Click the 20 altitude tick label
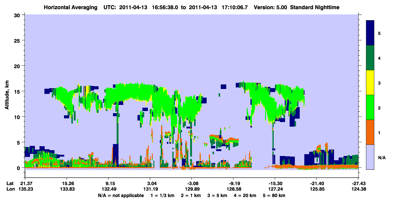 18,66
